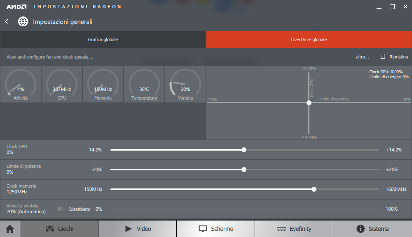This screenshot has width=412, height=237.
Task: Click the '20% (Automatico)' fan value
Action: pyautogui.click(x=26, y=211)
